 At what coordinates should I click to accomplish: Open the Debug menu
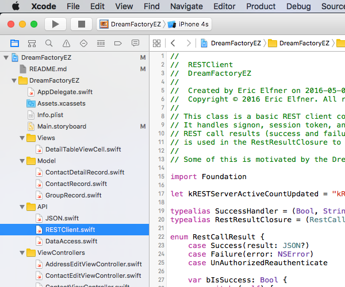click(x=298, y=6)
